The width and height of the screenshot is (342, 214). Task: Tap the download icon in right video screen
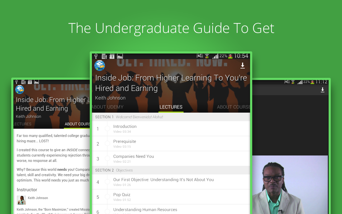pyautogui.click(x=322, y=90)
